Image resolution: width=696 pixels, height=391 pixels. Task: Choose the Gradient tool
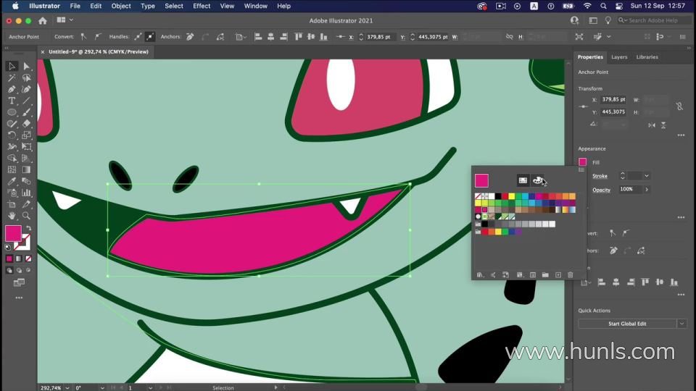26,169
